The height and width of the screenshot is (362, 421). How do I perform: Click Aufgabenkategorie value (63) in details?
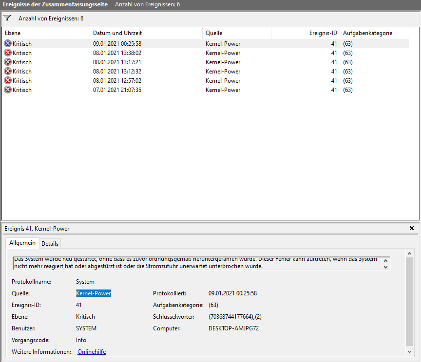click(x=213, y=305)
